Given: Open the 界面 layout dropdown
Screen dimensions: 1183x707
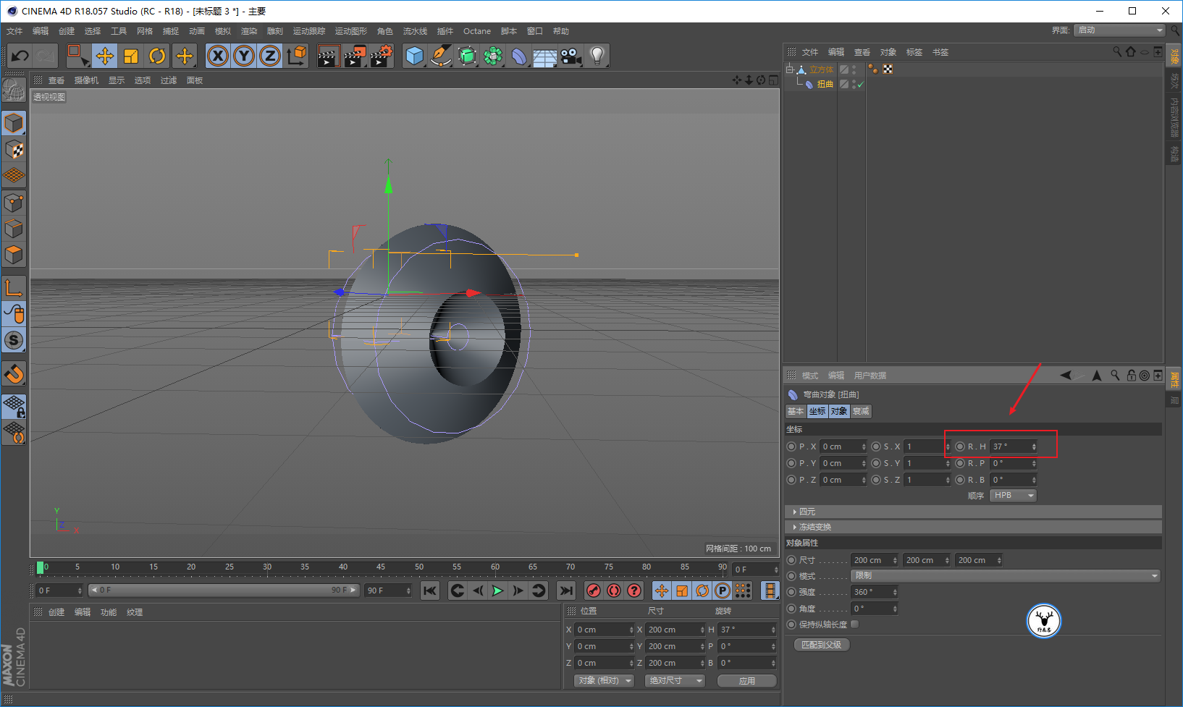Looking at the screenshot, I should pyautogui.click(x=1119, y=30).
